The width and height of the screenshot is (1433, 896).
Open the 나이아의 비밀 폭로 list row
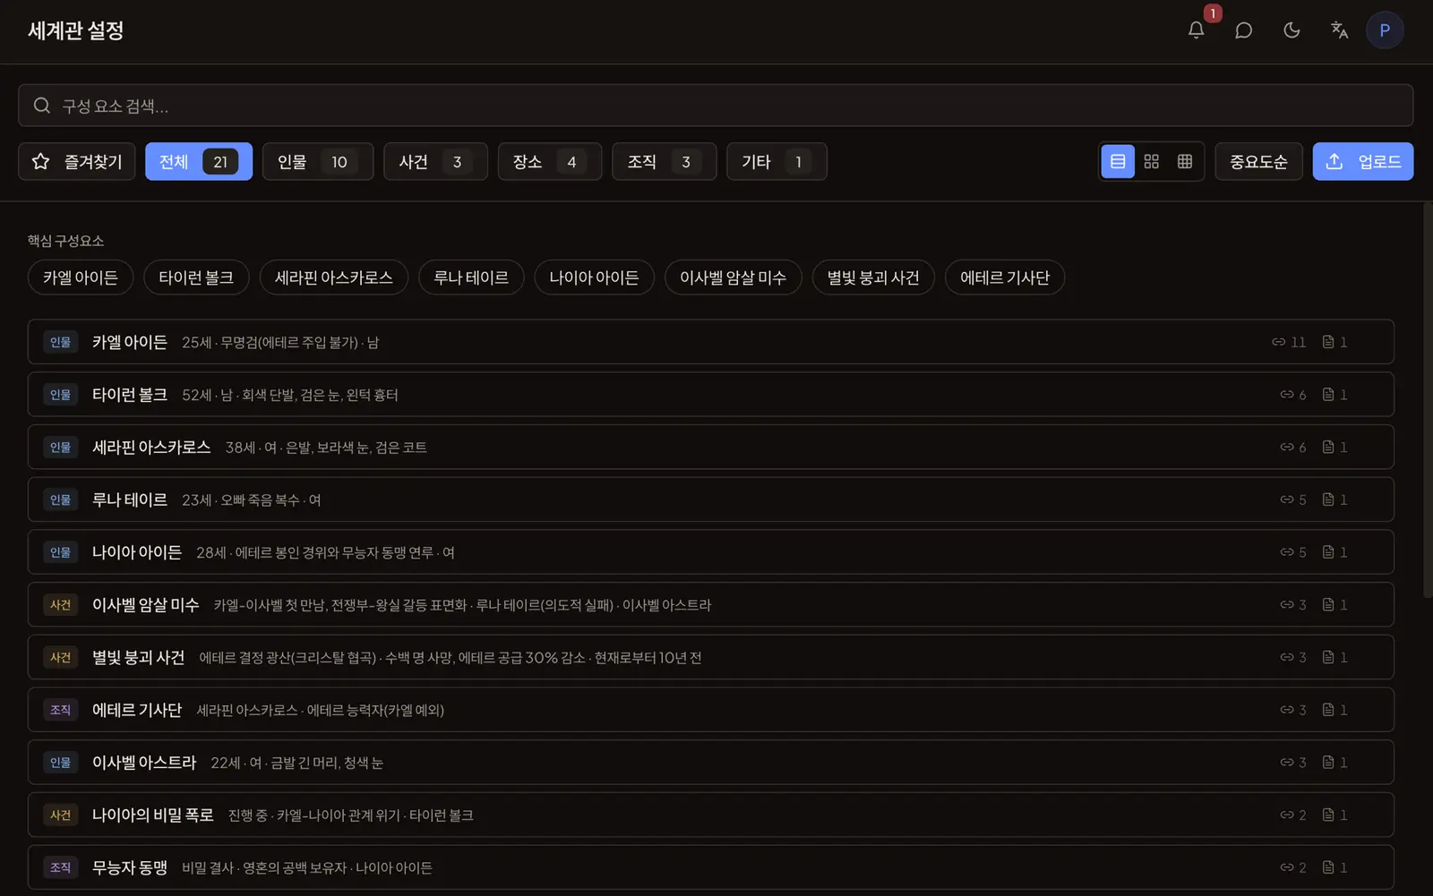click(711, 815)
